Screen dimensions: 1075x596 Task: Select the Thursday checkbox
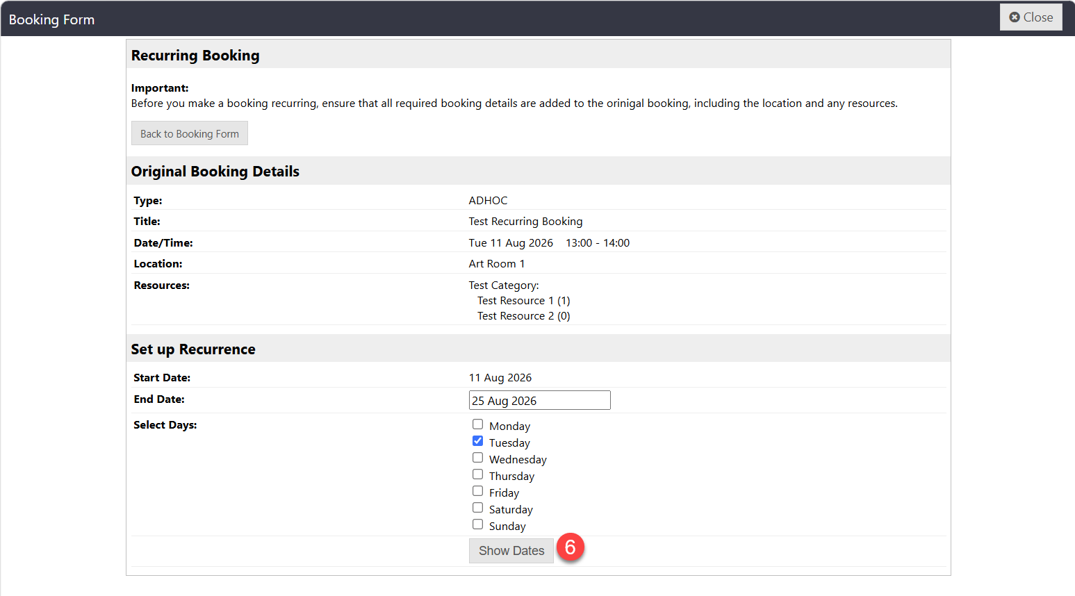478,474
